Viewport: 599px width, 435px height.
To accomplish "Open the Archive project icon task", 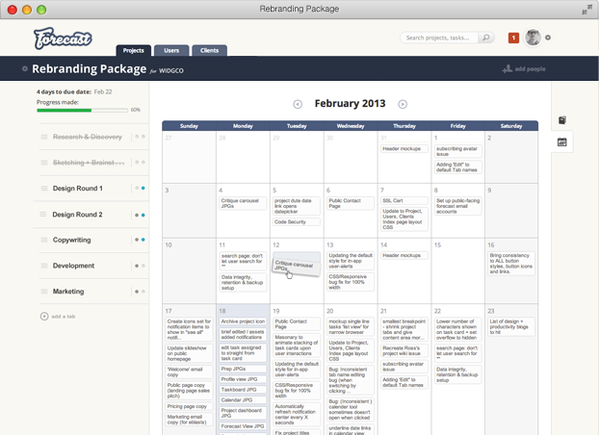I will (x=243, y=321).
